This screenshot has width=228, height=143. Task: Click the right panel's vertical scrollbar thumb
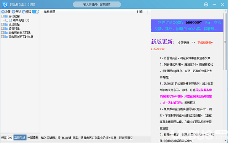(x=225, y=41)
